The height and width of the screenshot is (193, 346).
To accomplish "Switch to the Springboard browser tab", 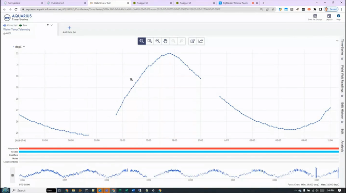I will [x=23, y=3].
